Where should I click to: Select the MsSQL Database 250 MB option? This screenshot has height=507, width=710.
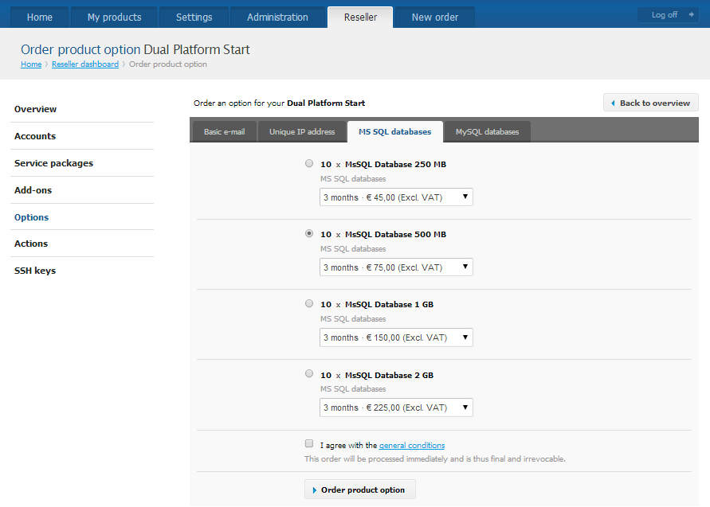click(x=309, y=163)
